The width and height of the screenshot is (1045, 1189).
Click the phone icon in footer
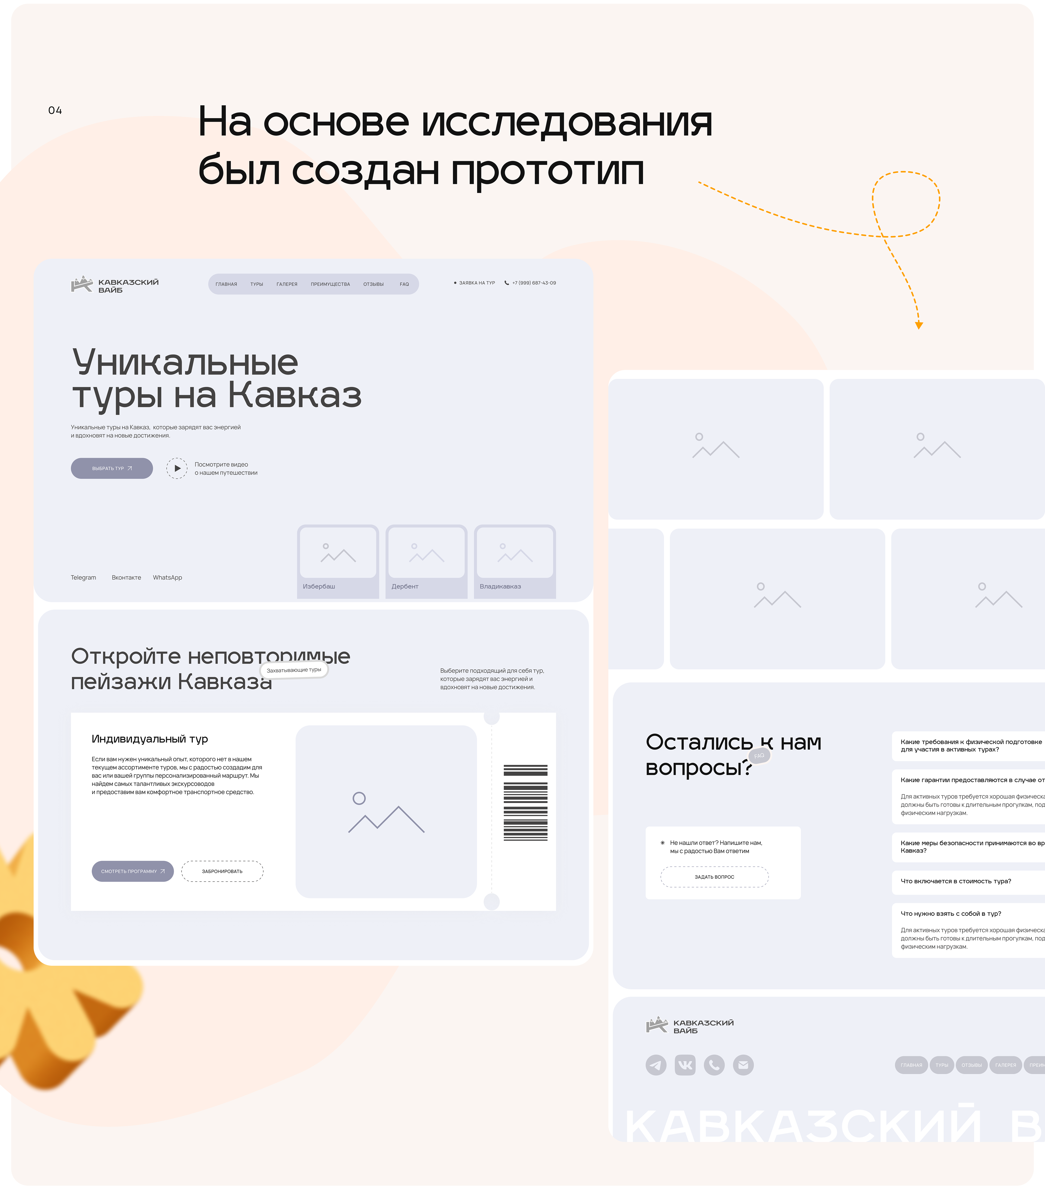pos(714,1065)
